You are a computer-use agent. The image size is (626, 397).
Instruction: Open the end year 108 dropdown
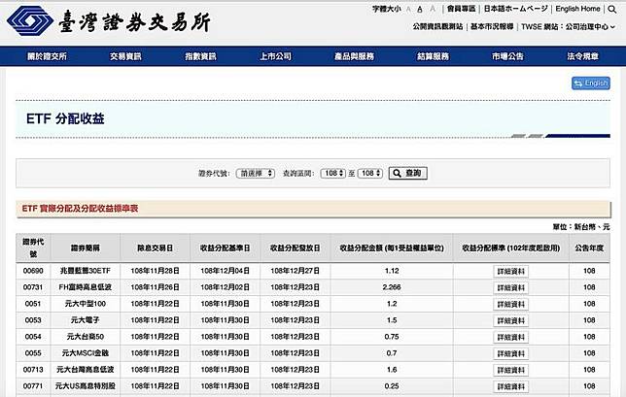[x=370, y=174]
